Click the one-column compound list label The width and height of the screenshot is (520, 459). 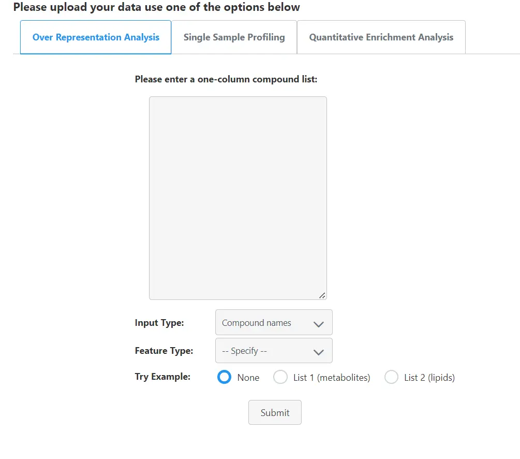(226, 79)
